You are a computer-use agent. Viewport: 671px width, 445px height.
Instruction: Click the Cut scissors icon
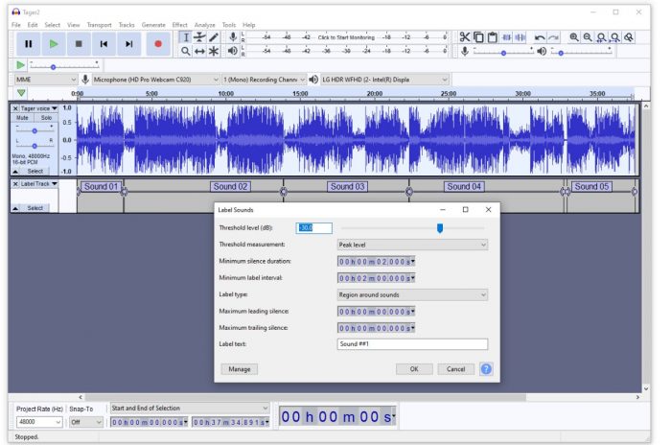(465, 36)
